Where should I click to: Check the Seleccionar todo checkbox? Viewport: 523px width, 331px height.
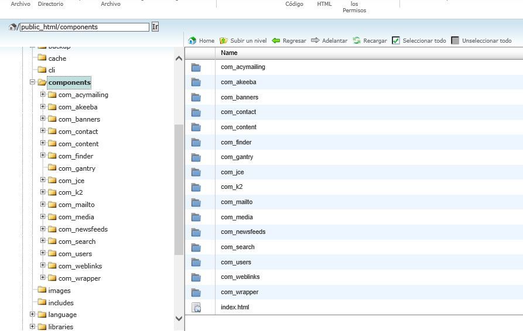pos(396,40)
